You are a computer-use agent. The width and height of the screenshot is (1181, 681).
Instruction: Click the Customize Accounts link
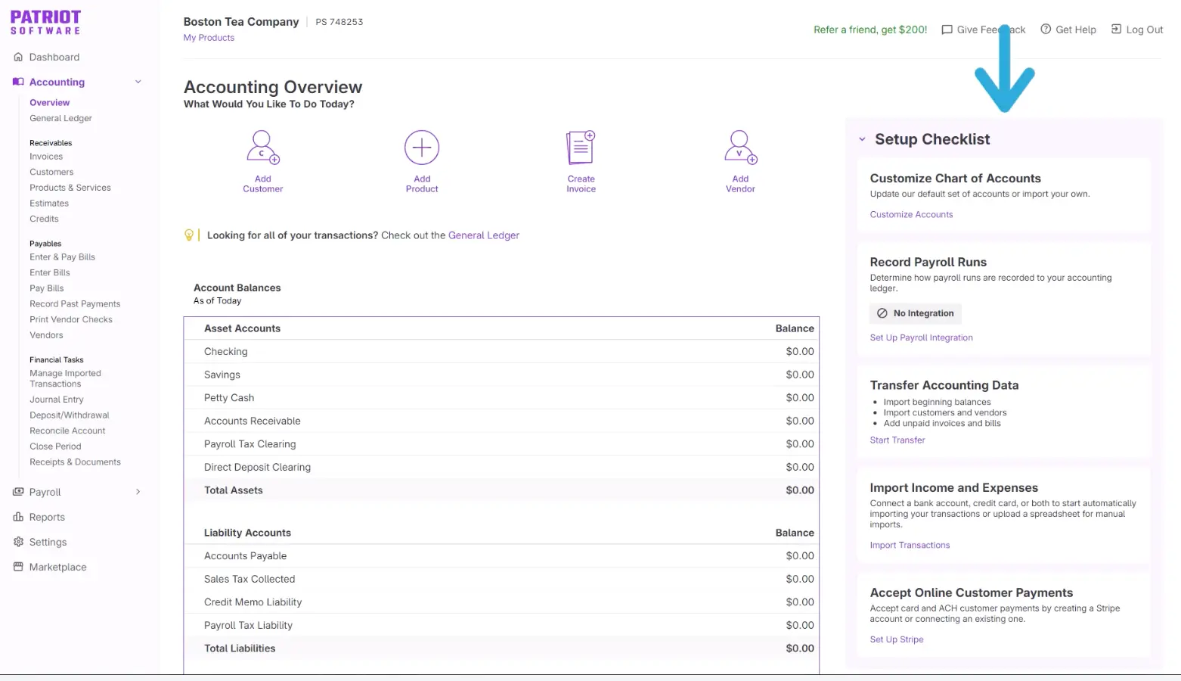point(911,215)
